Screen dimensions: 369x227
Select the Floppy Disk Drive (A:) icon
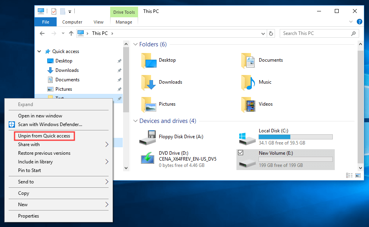(148, 138)
